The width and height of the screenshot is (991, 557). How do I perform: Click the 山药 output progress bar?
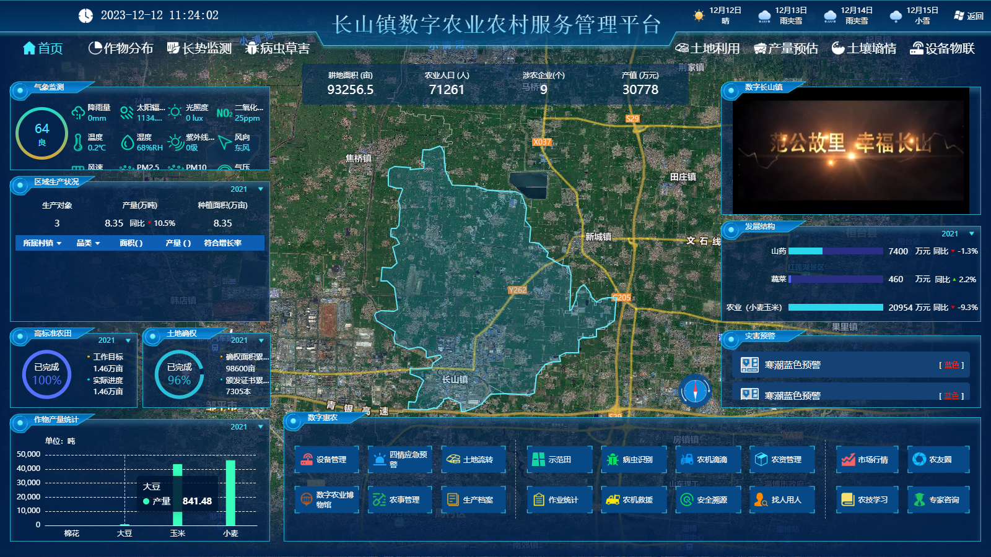(836, 251)
